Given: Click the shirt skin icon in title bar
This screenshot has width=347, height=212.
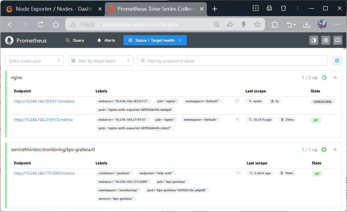Looking at the screenshot, I should click(x=283, y=9).
